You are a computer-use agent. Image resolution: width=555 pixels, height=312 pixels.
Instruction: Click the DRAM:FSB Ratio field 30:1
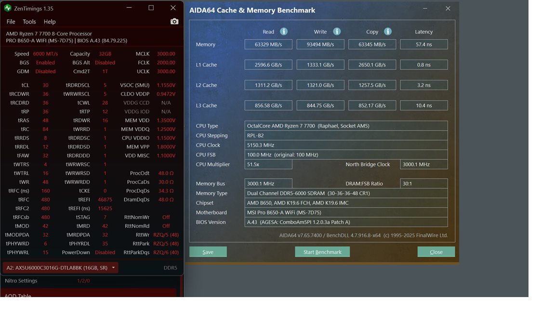point(423,183)
